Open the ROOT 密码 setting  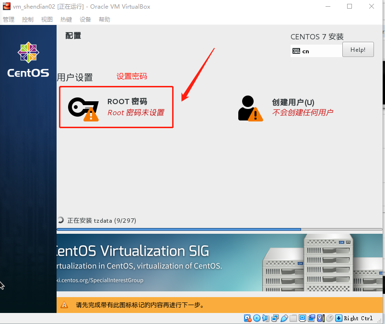[x=117, y=107]
